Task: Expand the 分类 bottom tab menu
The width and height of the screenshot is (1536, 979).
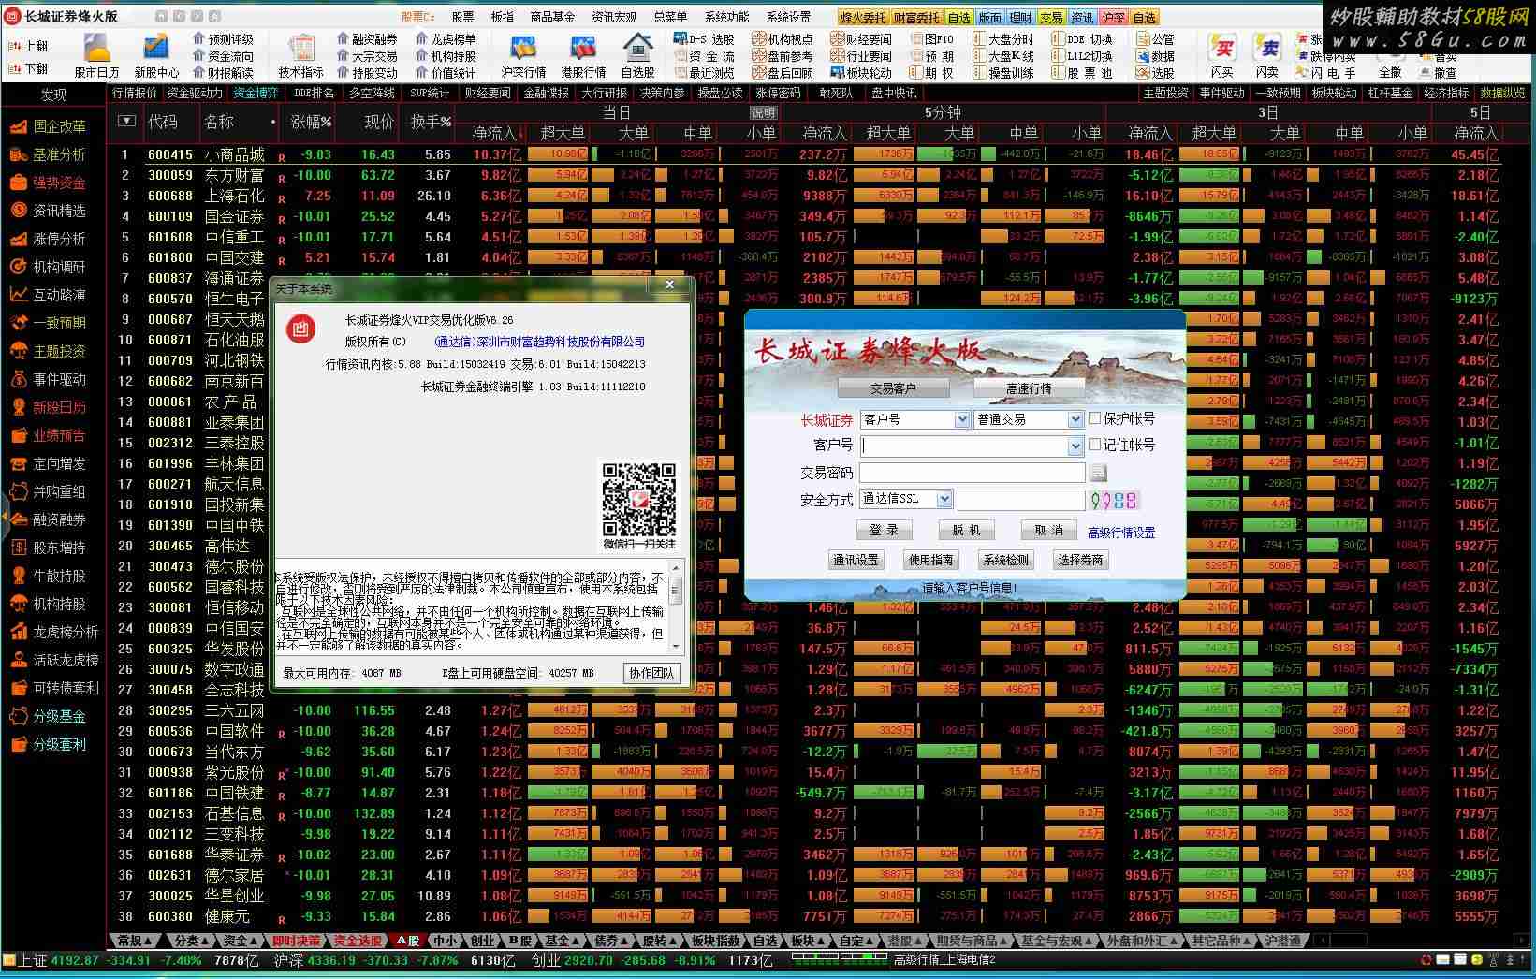Action: pyautogui.click(x=192, y=940)
